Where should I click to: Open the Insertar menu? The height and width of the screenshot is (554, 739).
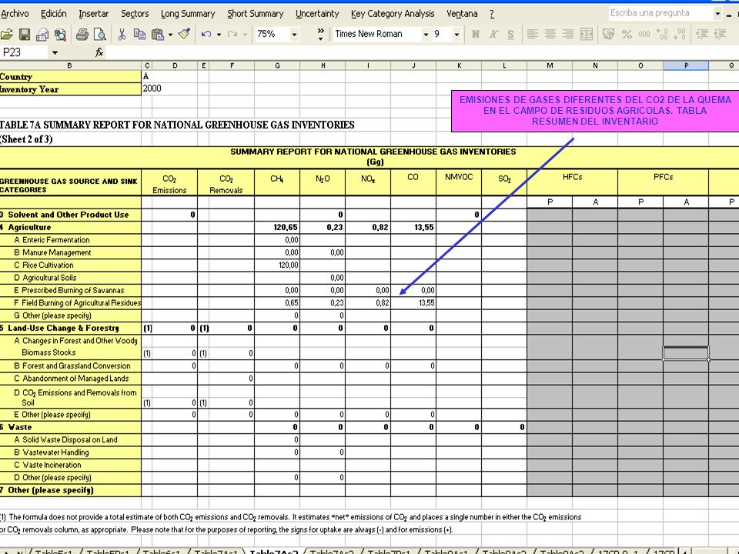click(x=93, y=14)
